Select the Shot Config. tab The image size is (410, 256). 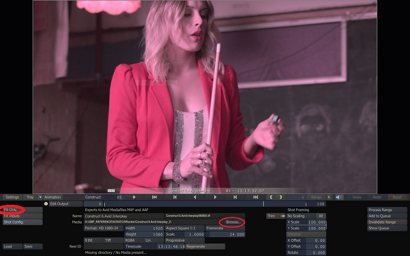[x=22, y=222]
